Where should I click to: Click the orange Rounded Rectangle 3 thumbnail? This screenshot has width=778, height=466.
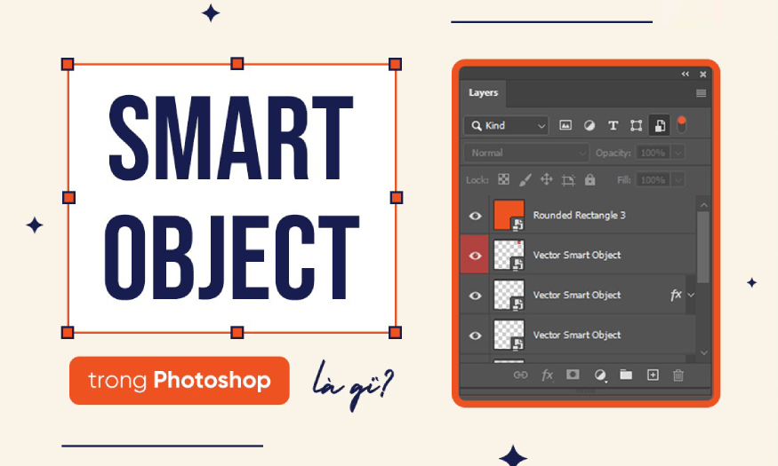tap(509, 215)
